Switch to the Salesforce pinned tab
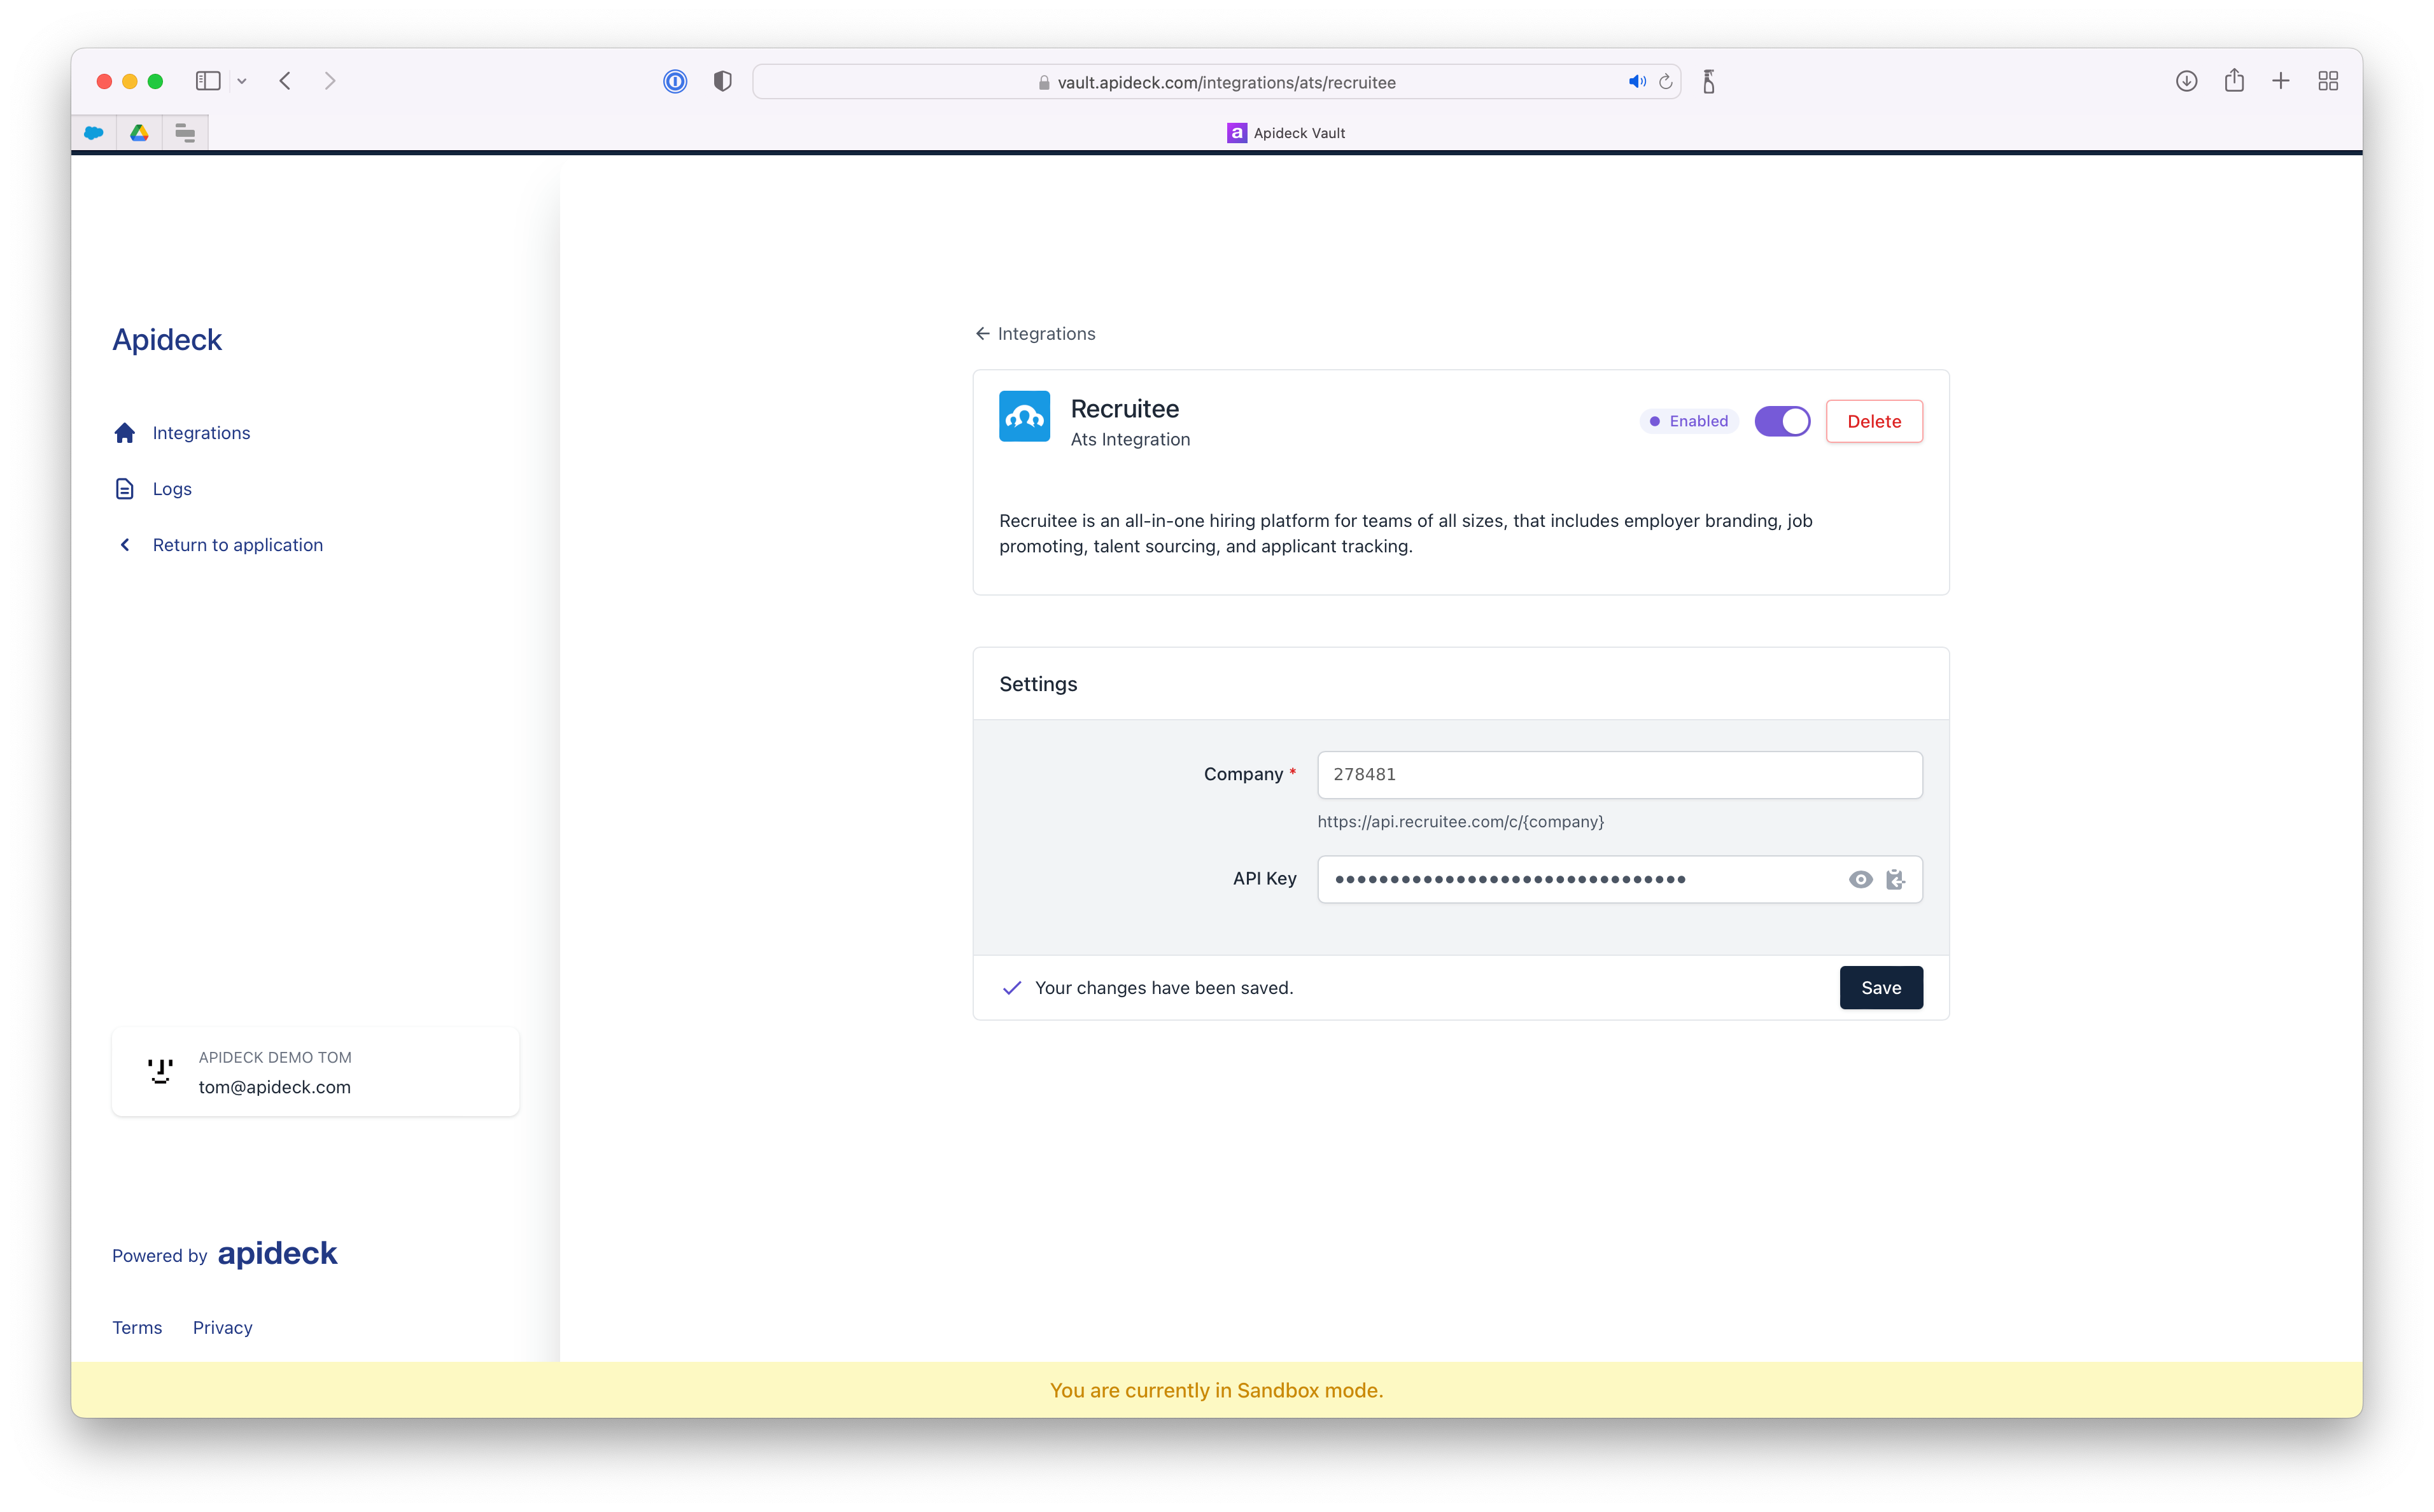This screenshot has height=1512, width=2434. tap(94, 132)
